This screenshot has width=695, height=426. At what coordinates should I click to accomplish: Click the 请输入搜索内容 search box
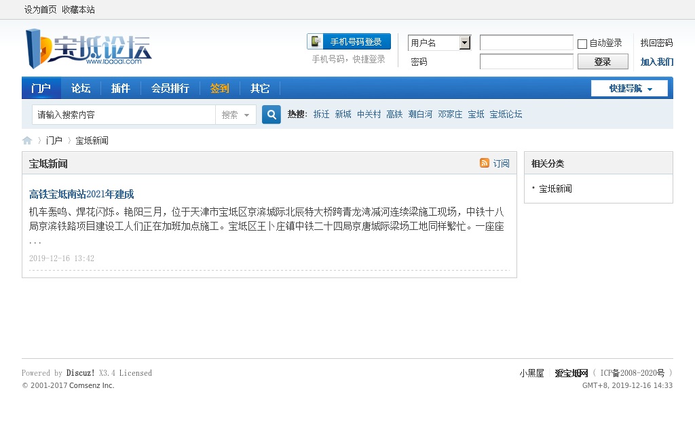pos(124,115)
